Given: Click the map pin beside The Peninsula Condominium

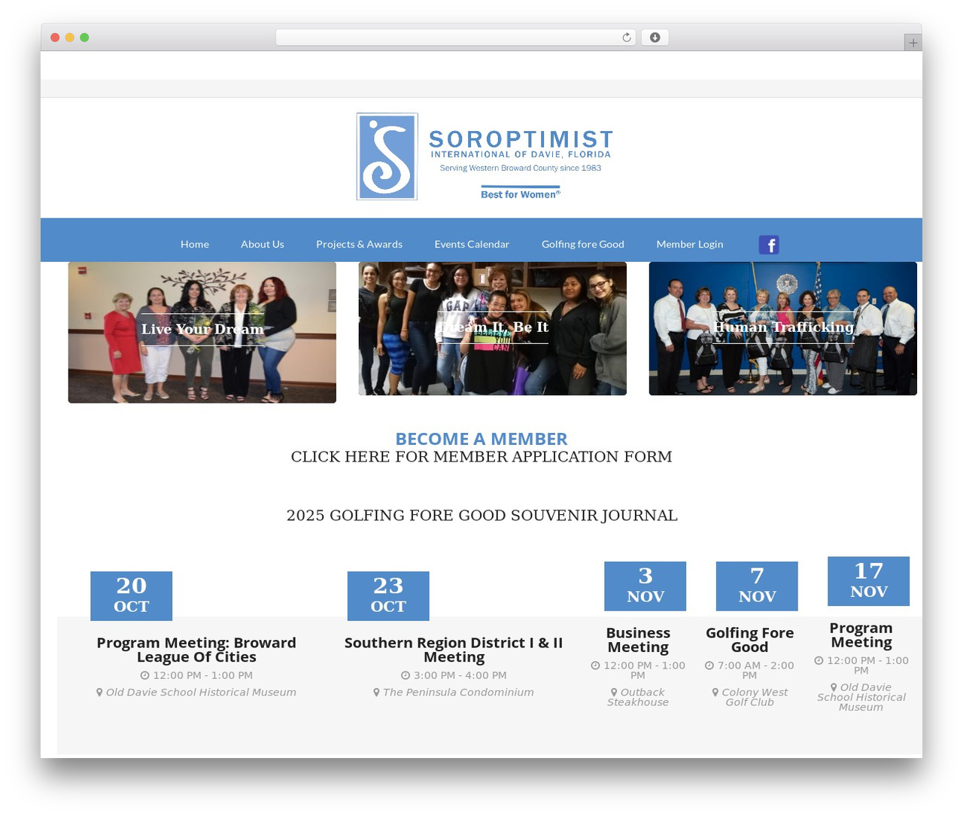Looking at the screenshot, I should [376, 693].
